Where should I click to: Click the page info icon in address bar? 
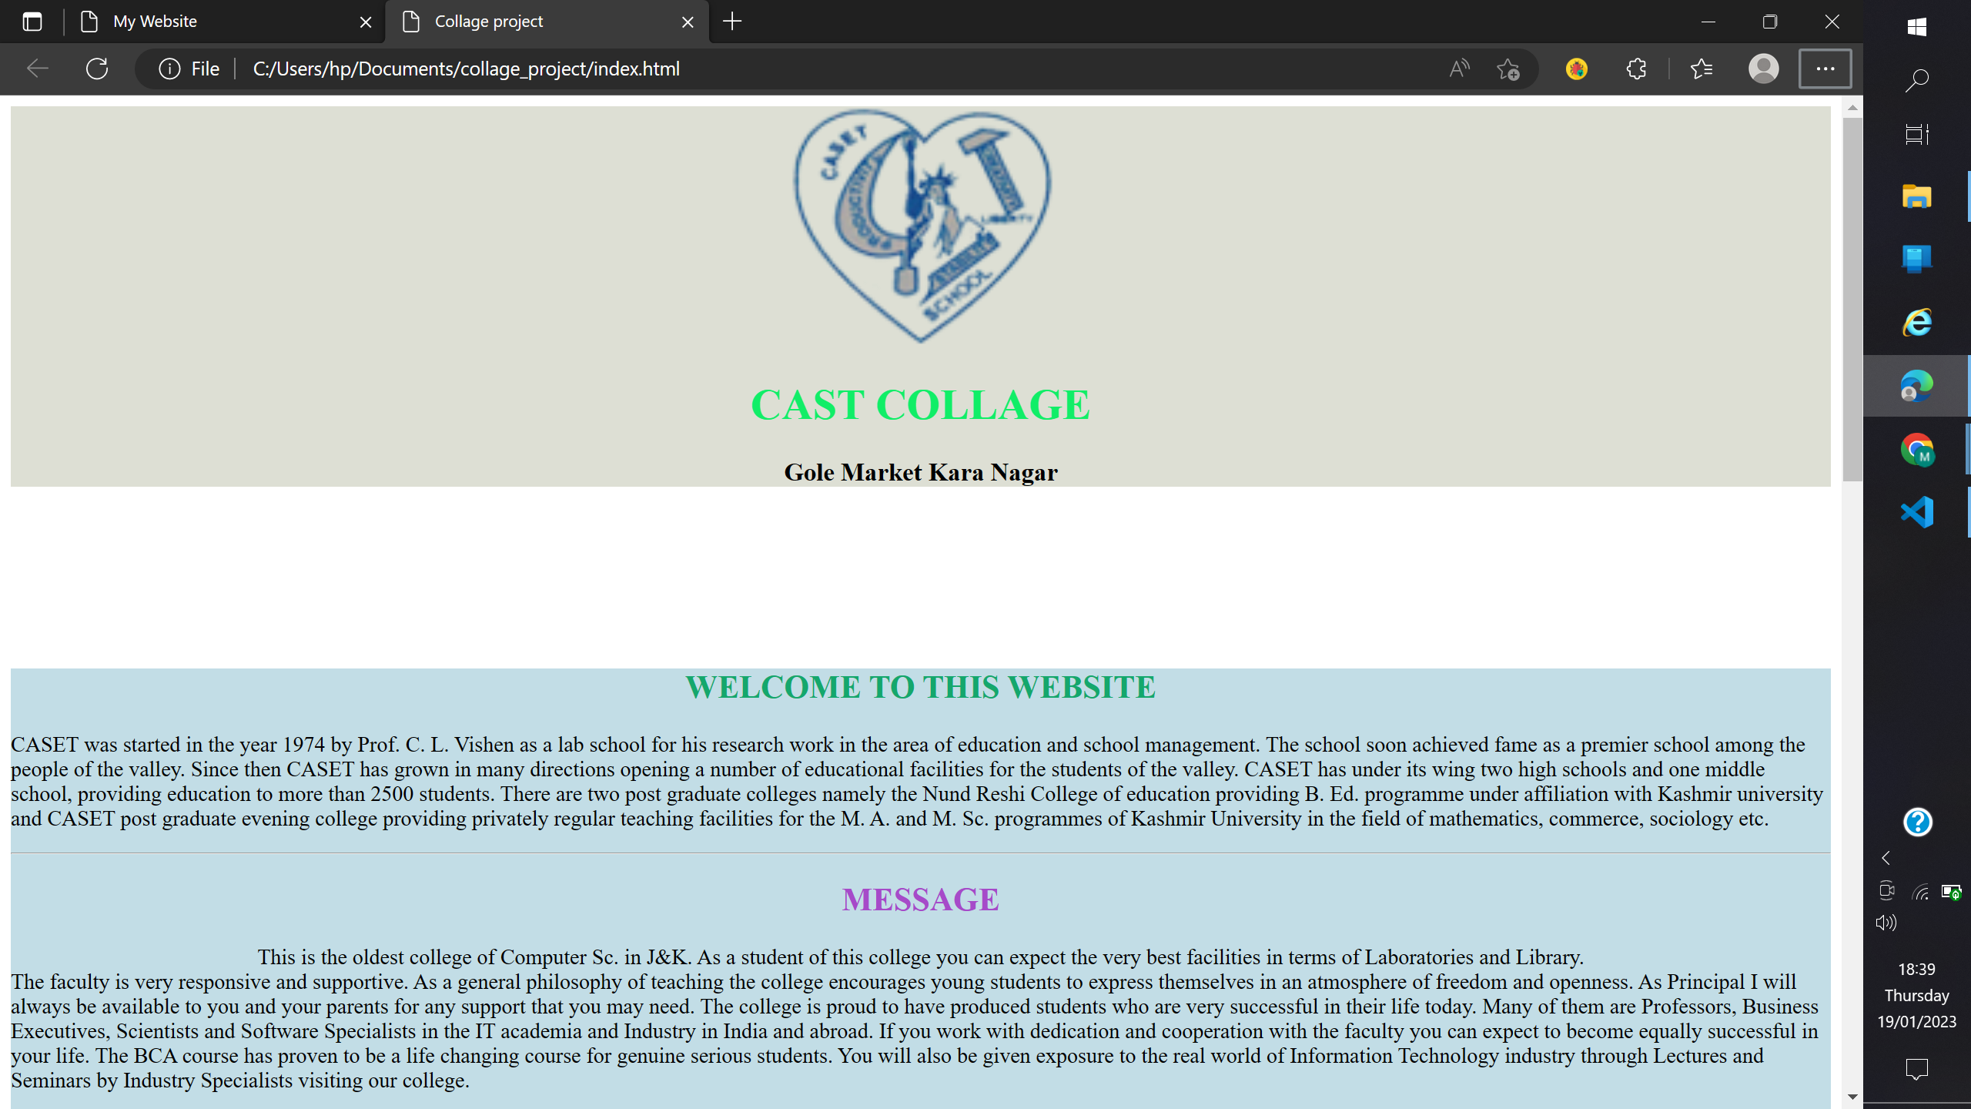coord(169,69)
